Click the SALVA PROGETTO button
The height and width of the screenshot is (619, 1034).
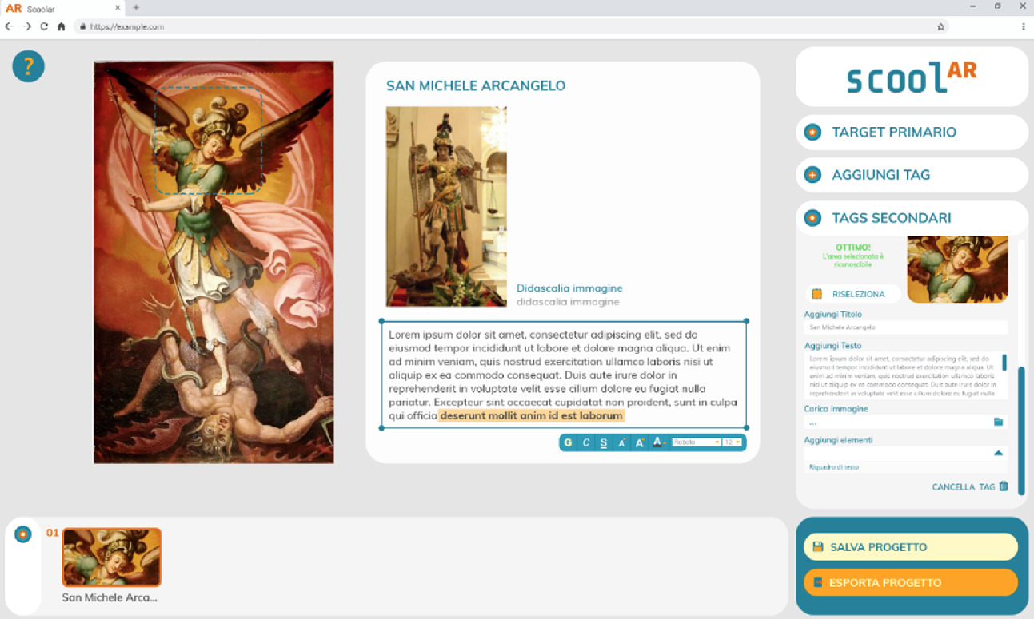click(x=911, y=547)
